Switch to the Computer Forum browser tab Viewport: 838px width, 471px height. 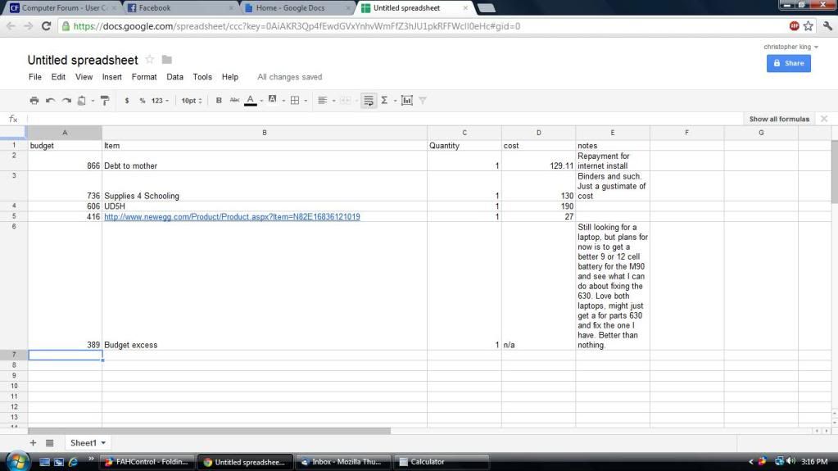click(x=63, y=8)
